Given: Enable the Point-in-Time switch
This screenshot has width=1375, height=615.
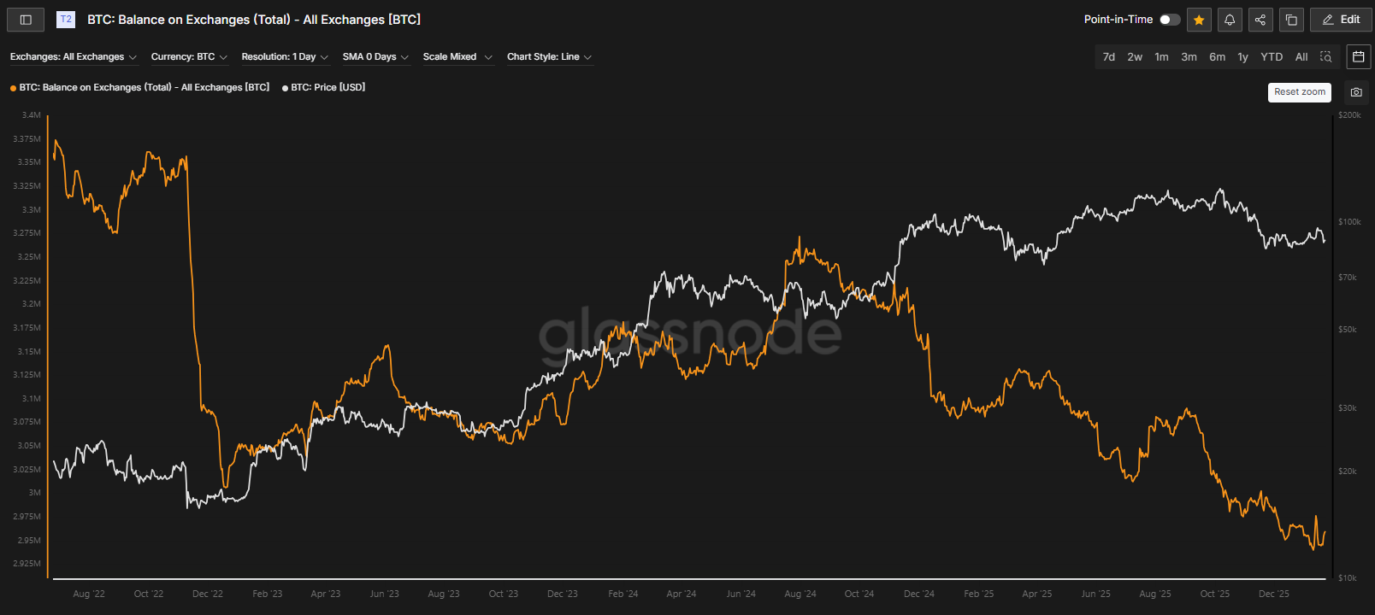Looking at the screenshot, I should coord(1169,20).
